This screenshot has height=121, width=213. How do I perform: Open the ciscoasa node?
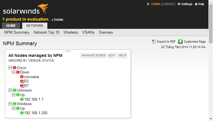(x=31, y=77)
